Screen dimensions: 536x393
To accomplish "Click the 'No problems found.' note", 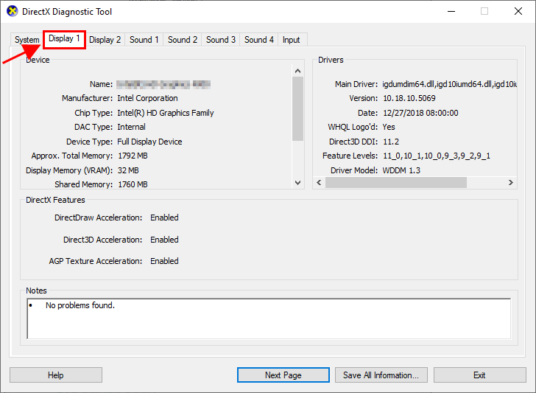I will [80, 305].
